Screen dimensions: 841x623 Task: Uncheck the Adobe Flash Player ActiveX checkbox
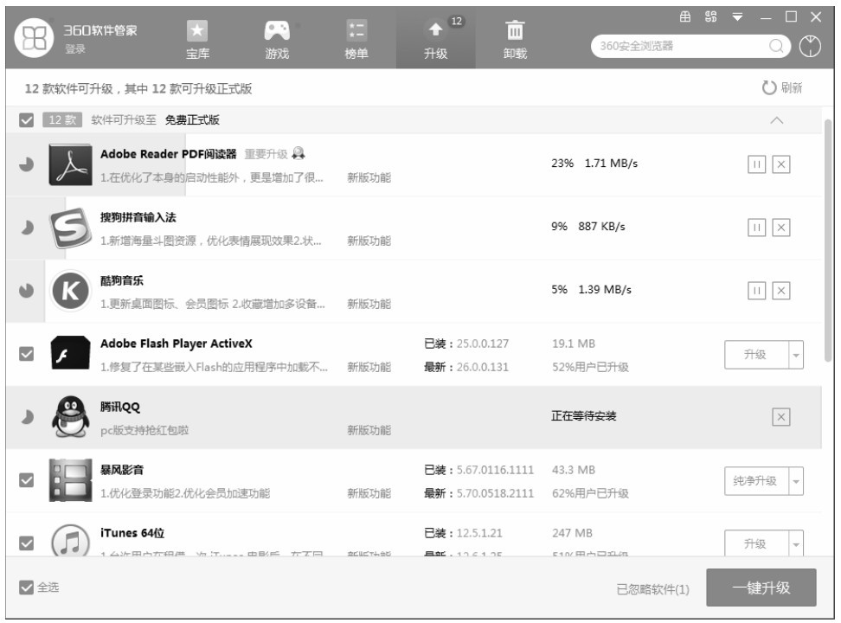click(x=26, y=354)
